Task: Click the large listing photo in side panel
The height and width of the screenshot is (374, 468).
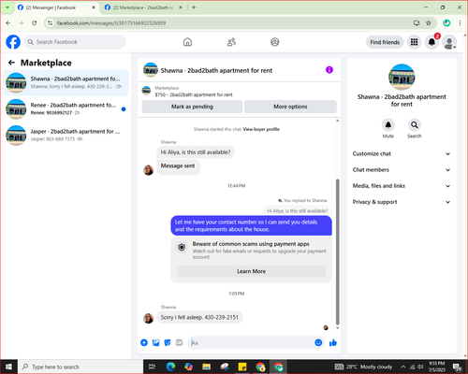Action: (402, 78)
